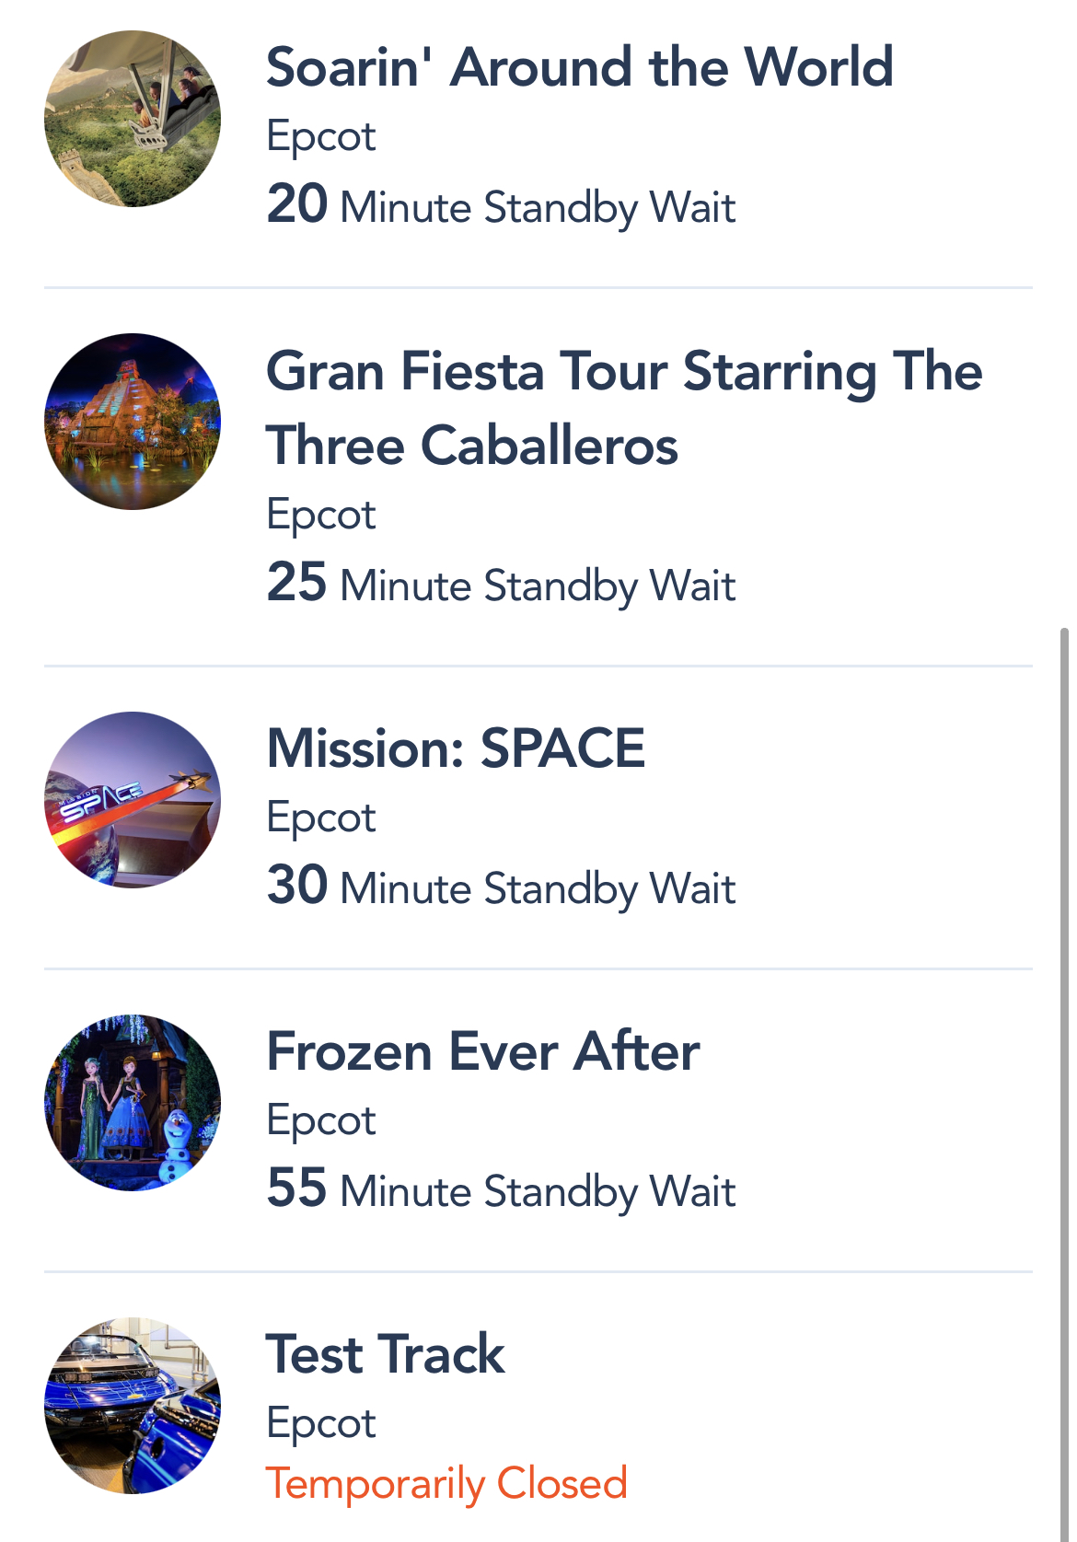Tap the 55 Minute Standby Wait label
The image size is (1077, 1542).
tap(501, 1189)
